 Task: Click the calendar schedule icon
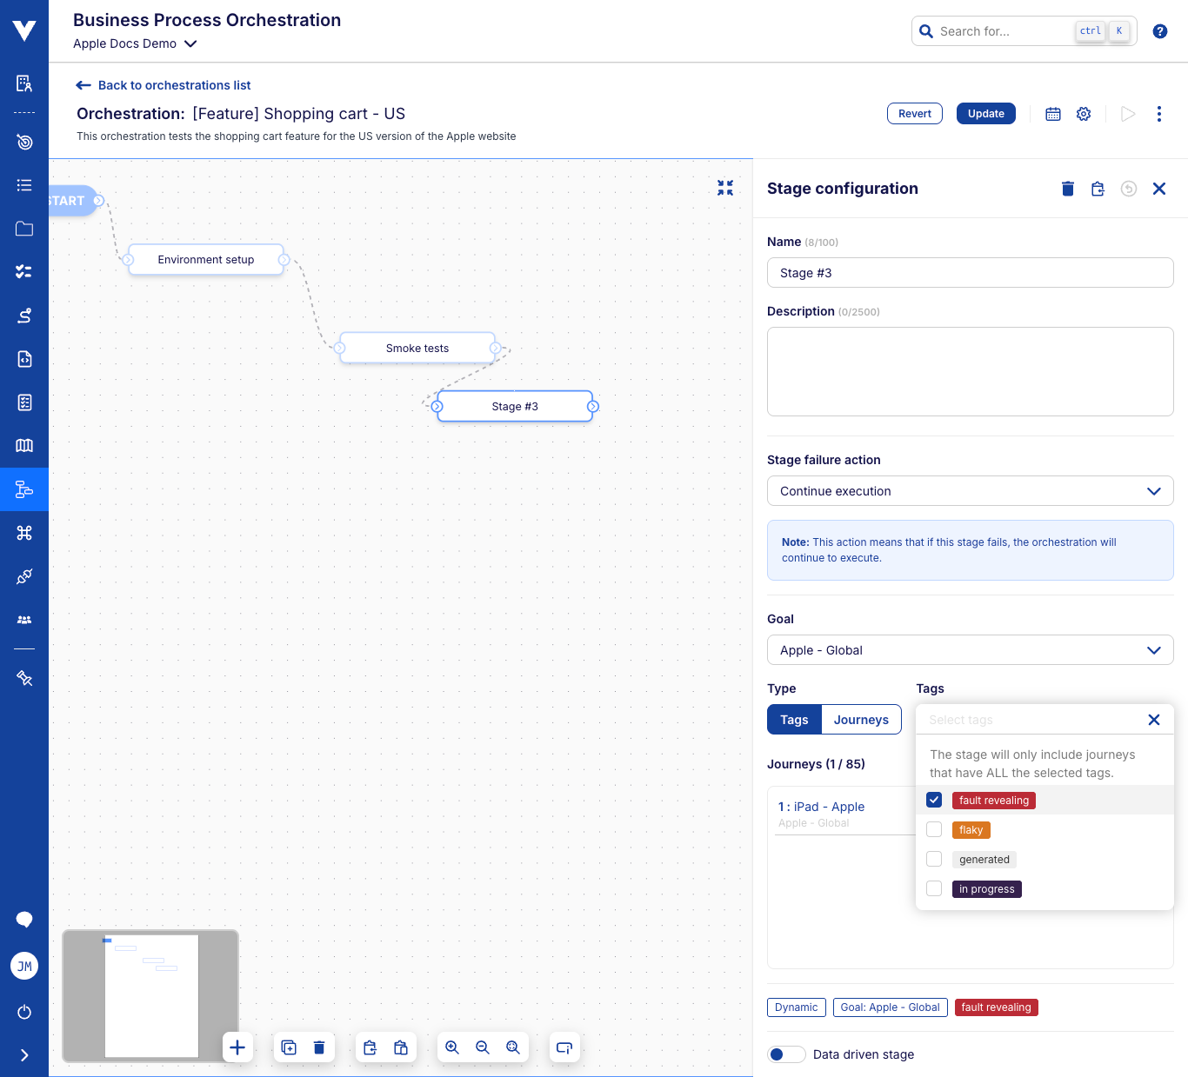coord(1053,114)
